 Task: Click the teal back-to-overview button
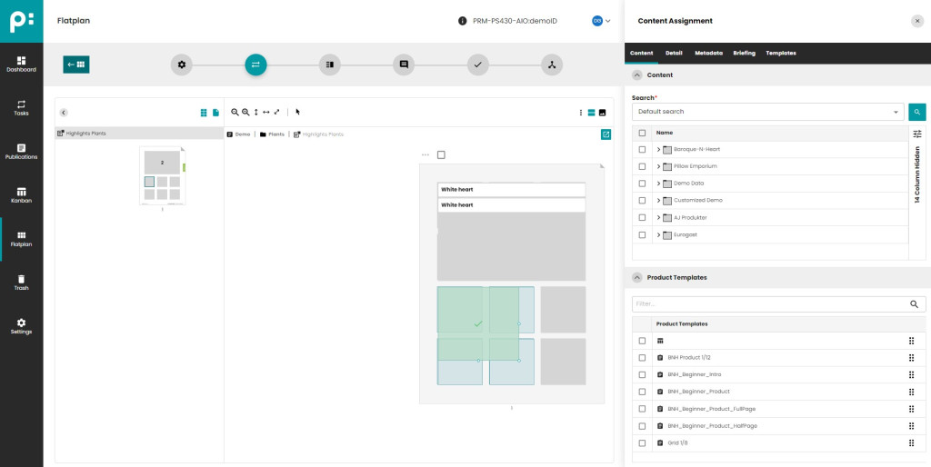(76, 65)
